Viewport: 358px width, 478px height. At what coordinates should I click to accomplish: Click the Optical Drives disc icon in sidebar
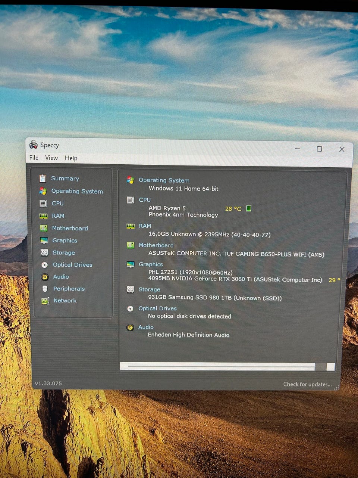coord(44,265)
